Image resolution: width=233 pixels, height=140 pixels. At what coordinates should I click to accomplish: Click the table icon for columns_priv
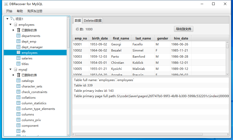click(18, 120)
